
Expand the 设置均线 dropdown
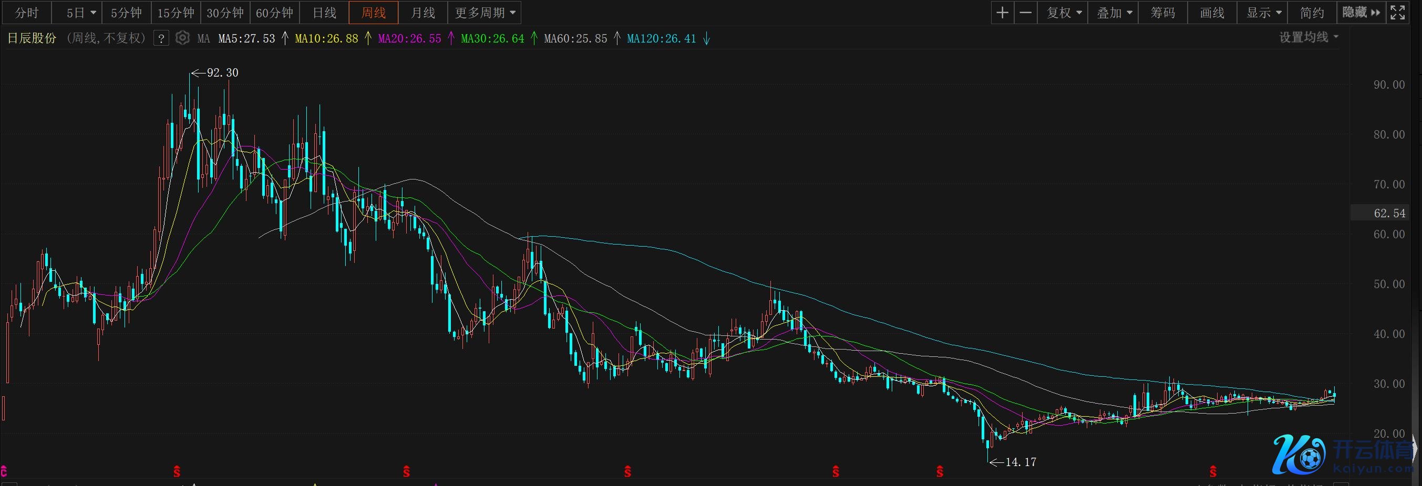[1308, 37]
